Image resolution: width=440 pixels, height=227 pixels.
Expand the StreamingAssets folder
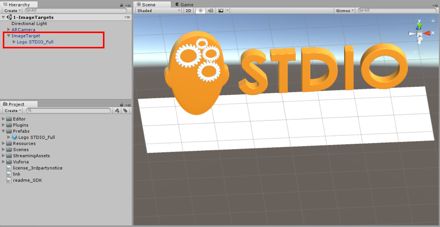[x=3, y=156]
